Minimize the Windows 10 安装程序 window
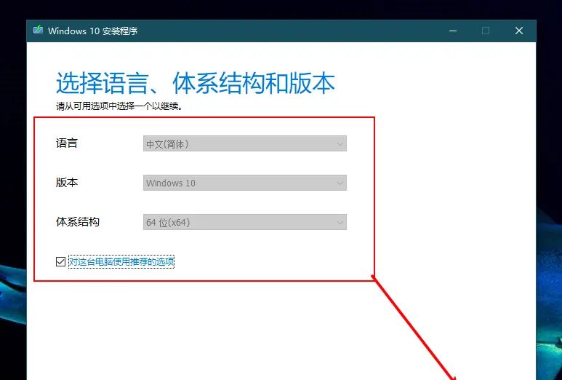562x380 pixels. click(453, 31)
